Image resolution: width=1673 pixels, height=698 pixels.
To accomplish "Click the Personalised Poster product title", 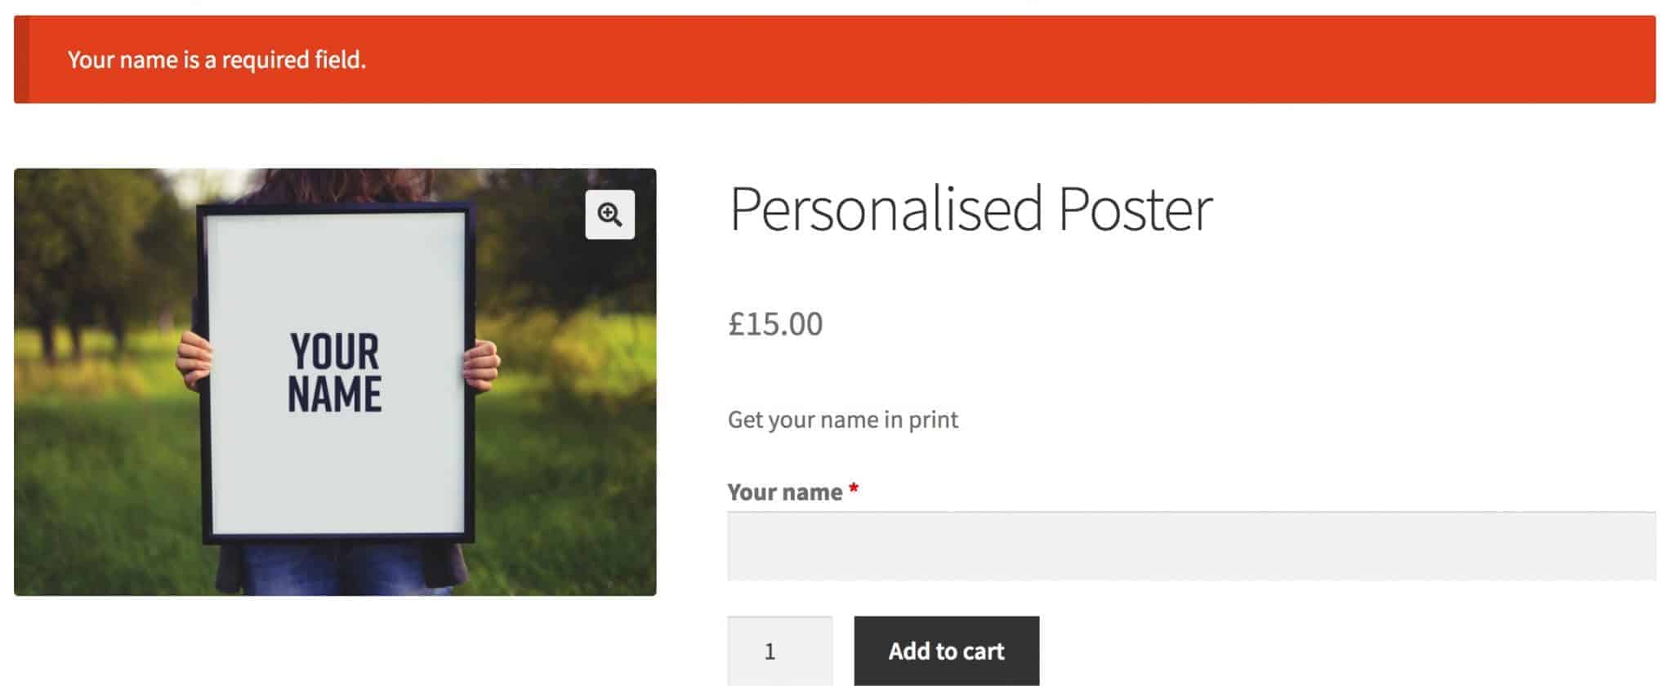I will (970, 209).
